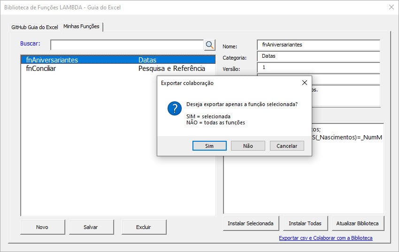
Task: Open Exportar csv e Colaborar link
Action: point(325,238)
